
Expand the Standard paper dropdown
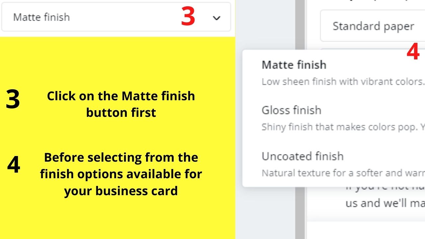[373, 26]
